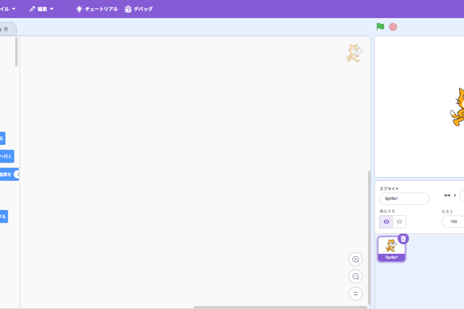Viewport: 464px width, 309px height.
Task: Click the green flag to run project
Action: (x=380, y=27)
